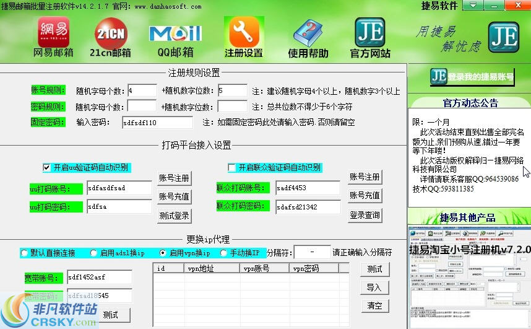Click 登录查询 button
Screen dimensions: 531x329
pyautogui.click(x=365, y=215)
